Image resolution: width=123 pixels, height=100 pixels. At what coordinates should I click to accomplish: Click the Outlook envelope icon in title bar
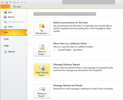point(2,2)
